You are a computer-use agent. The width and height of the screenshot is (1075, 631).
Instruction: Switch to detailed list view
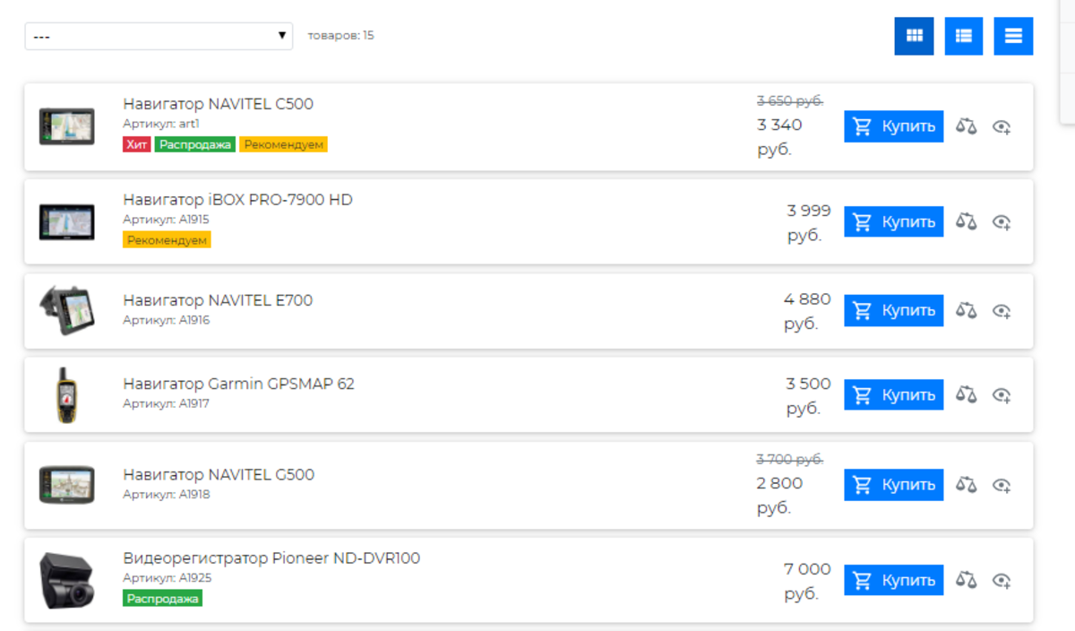964,36
